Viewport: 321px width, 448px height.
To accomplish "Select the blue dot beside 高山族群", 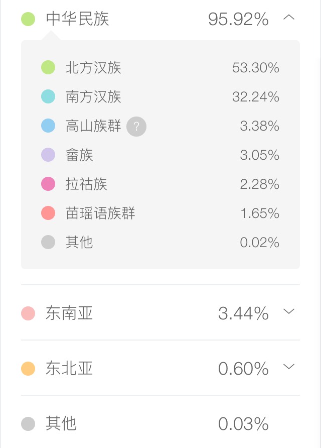I will click(48, 126).
